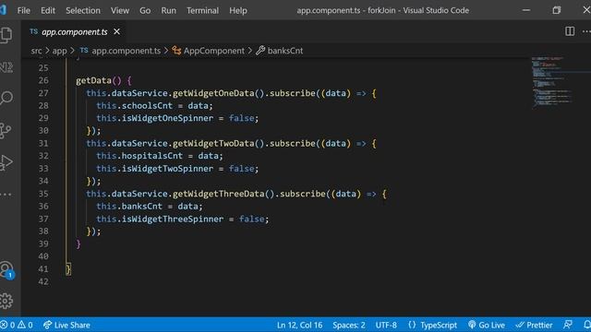Open the errors and warnings problems indicator
This screenshot has height=332, width=591.
[17, 325]
